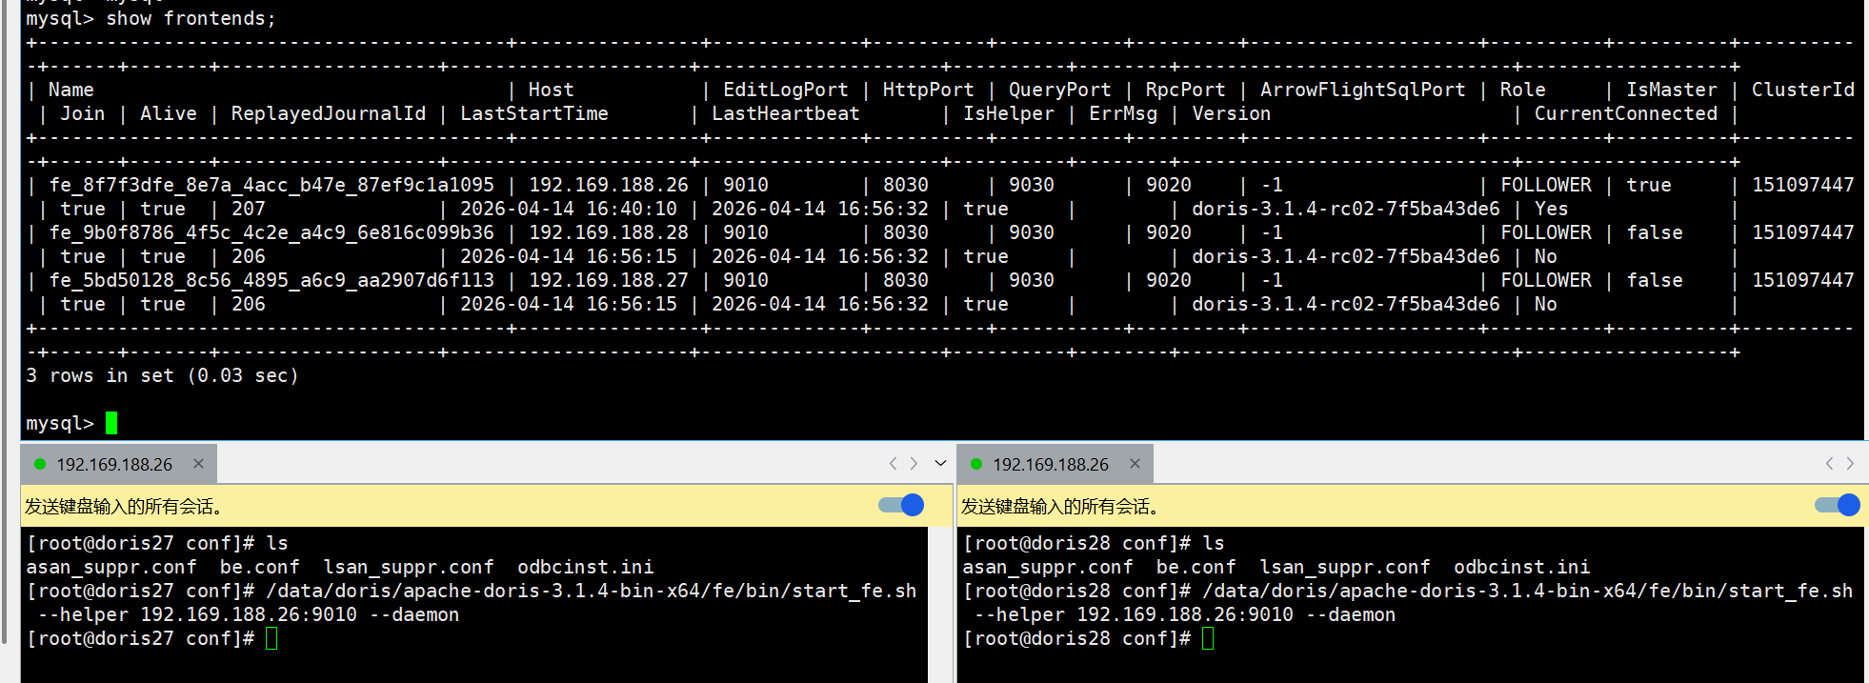Click the 'EditLogPort' column header
Screen dimensions: 1869x683
tap(786, 90)
